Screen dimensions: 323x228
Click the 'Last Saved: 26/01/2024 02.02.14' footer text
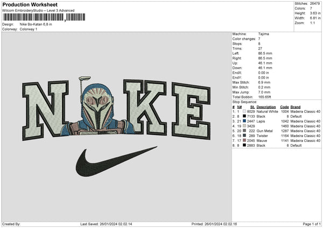(x=106, y=224)
